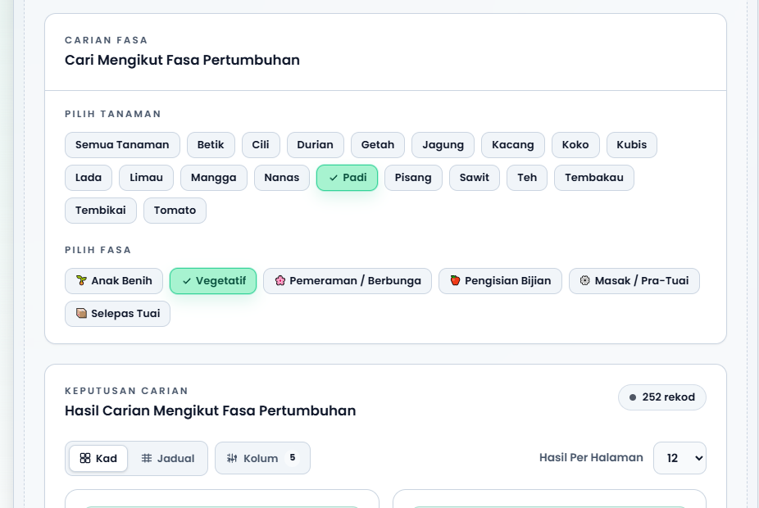This screenshot has width=759, height=508.
Task: Click the 252 rekod badge
Action: (x=661, y=397)
